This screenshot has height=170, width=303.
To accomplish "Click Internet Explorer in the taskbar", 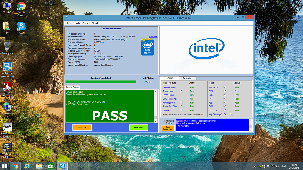I will [27, 166].
